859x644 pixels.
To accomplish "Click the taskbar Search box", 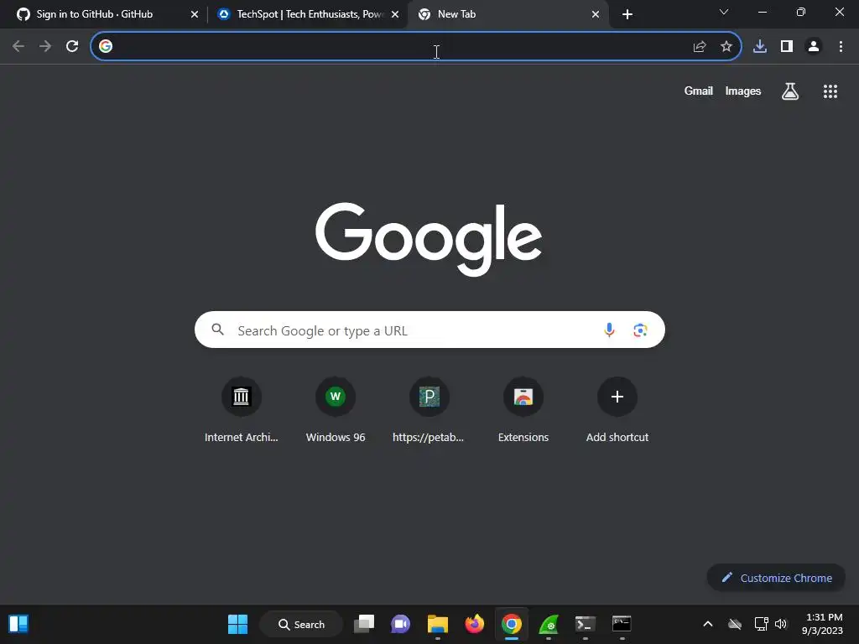I will 301,624.
